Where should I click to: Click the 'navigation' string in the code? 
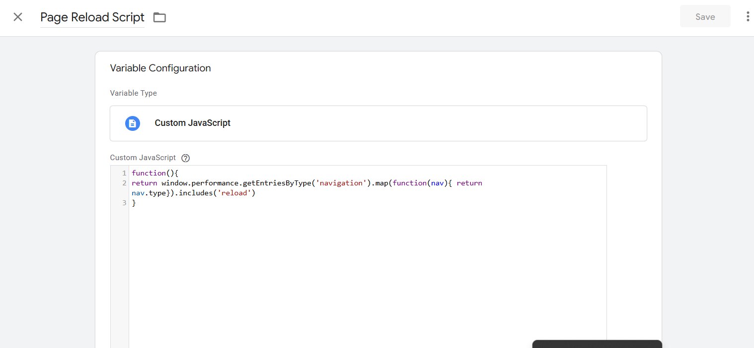[342, 183]
